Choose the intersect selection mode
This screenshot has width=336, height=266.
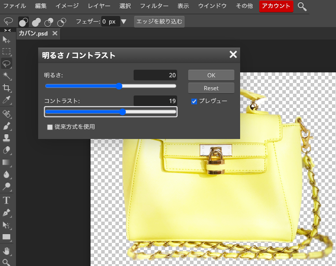(62, 21)
